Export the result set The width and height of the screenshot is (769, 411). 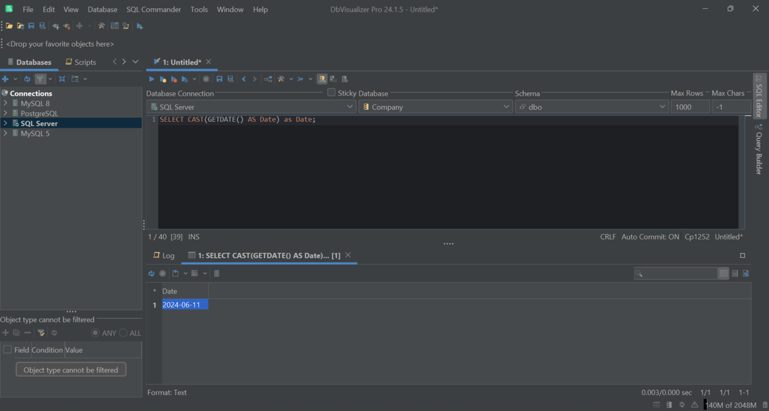tap(176, 273)
